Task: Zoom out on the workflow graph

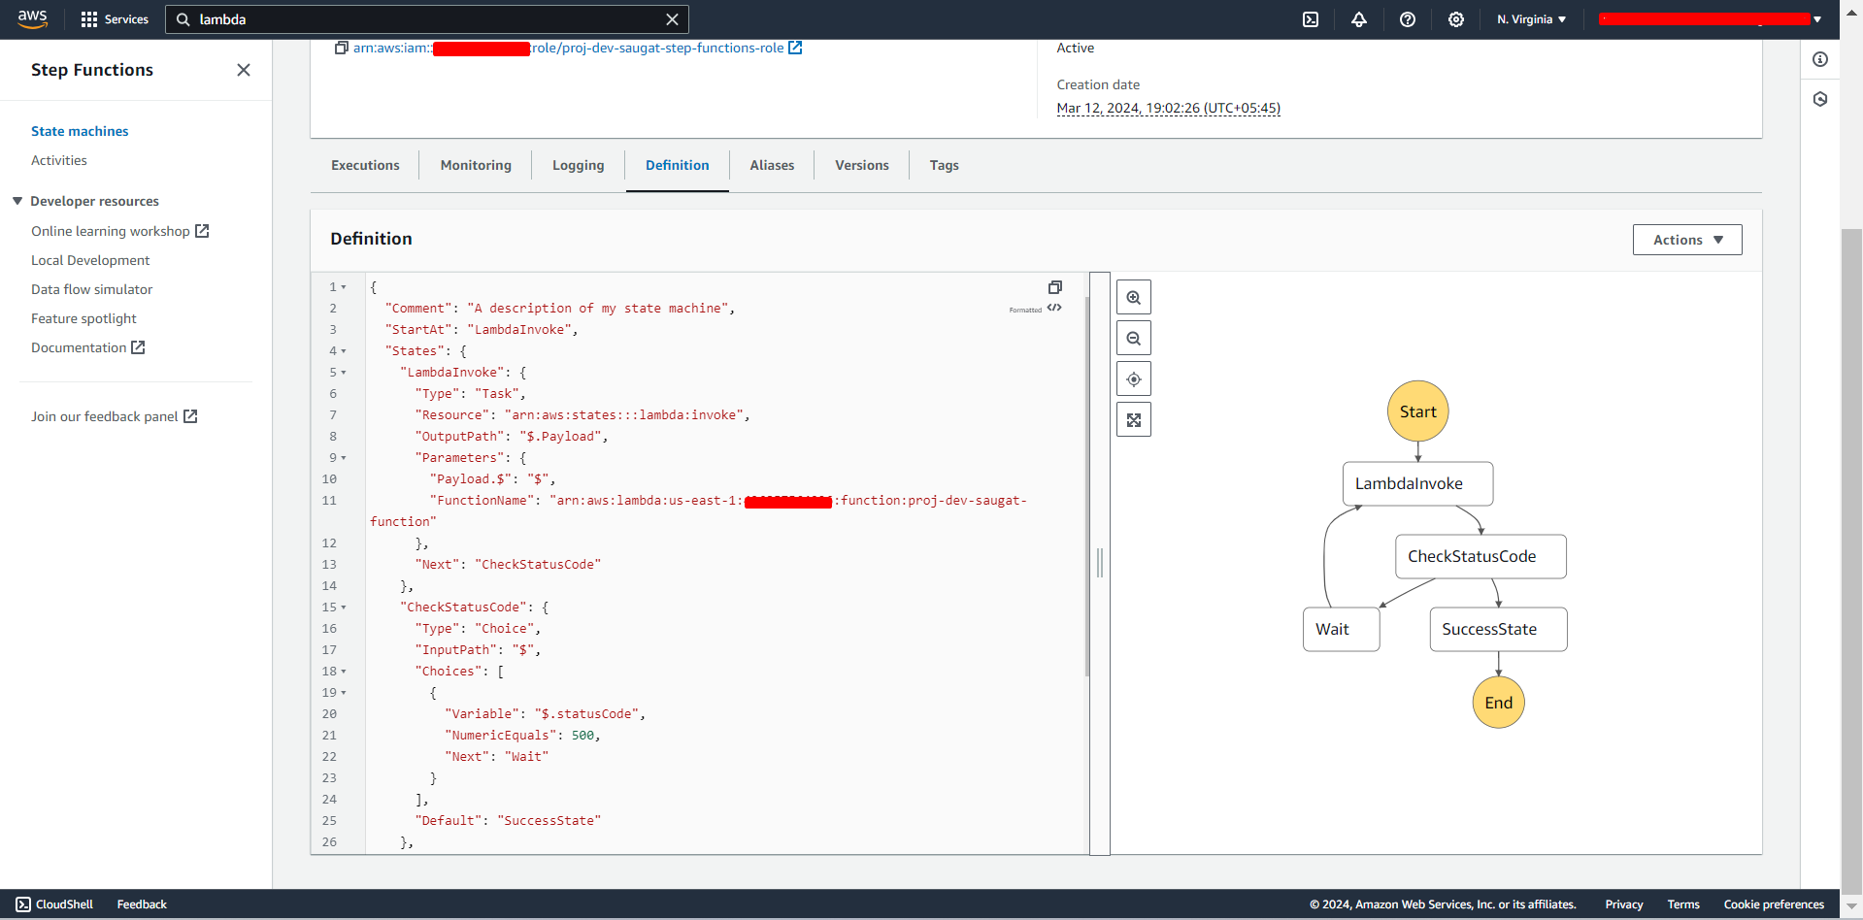Action: click(1134, 339)
